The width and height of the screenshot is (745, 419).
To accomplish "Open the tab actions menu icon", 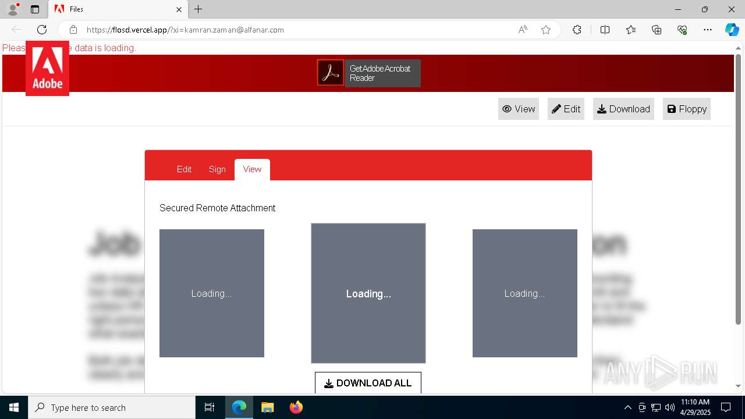I will [35, 9].
